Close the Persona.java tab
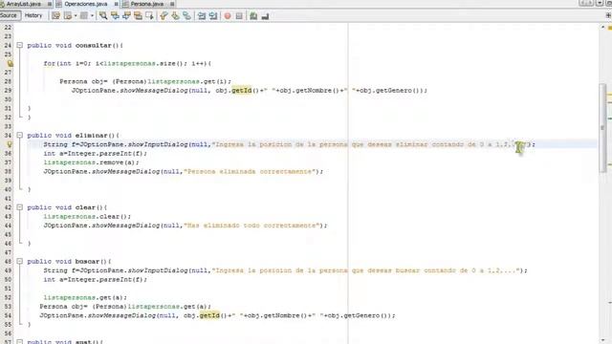612x344 pixels. (x=172, y=4)
